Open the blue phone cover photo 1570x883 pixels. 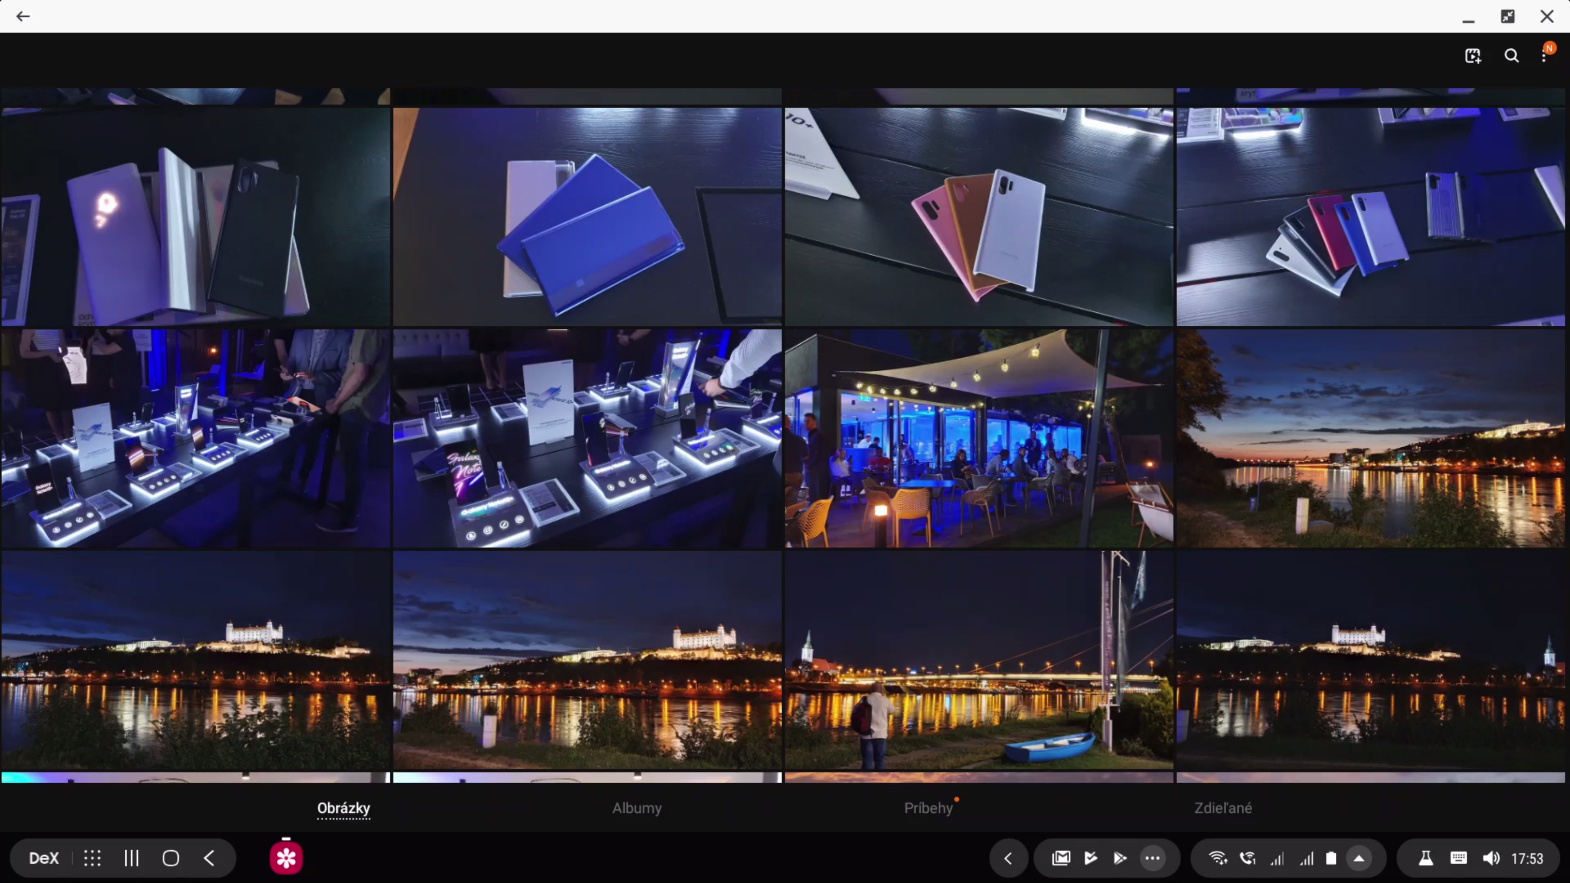(x=587, y=217)
